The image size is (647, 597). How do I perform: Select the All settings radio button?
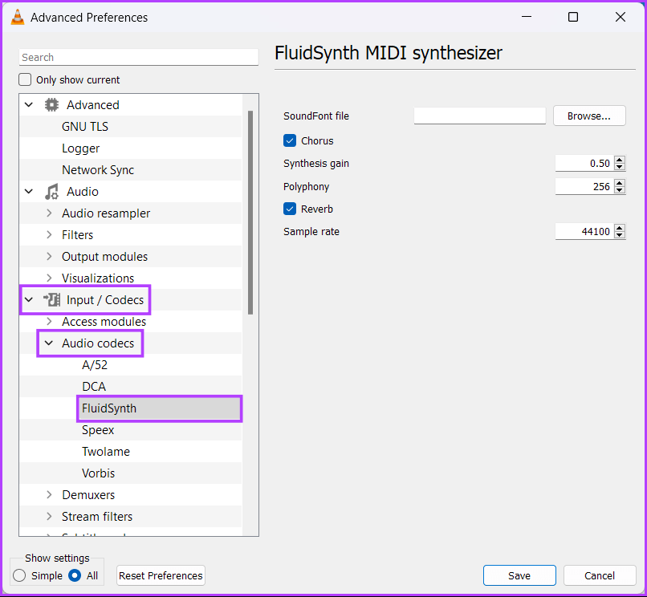pos(75,575)
